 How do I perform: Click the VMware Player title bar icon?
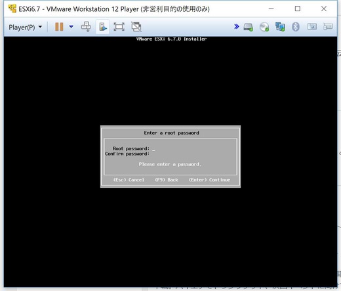pos(12,9)
